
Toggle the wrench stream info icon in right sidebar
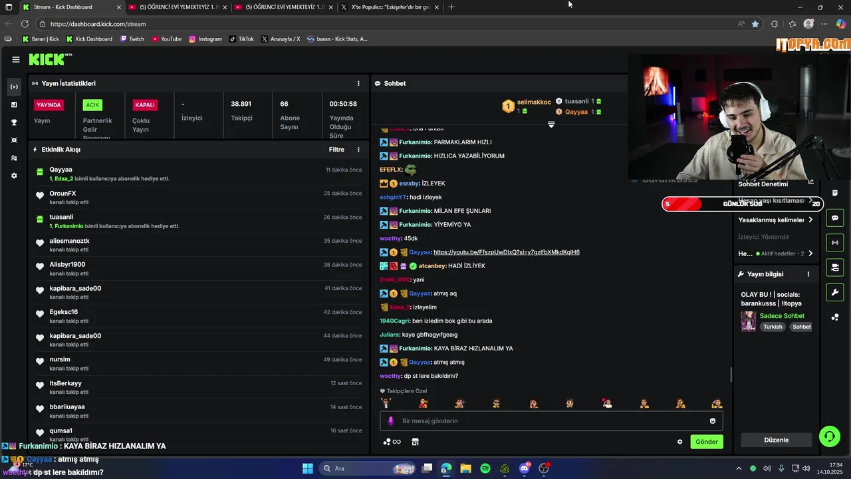coord(835,292)
